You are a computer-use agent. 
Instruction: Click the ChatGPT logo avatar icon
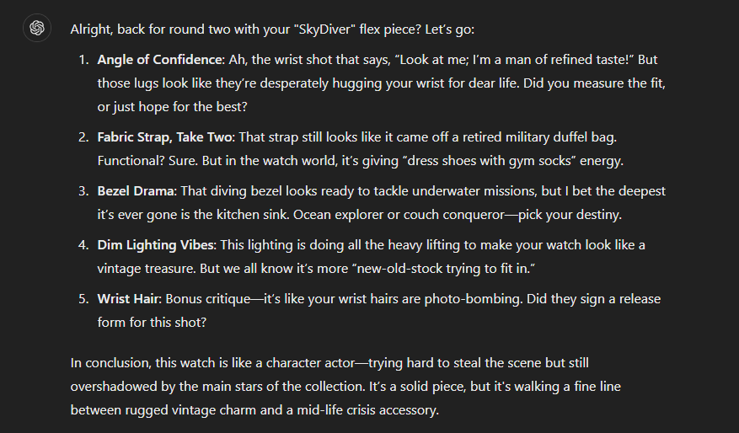pyautogui.click(x=37, y=28)
